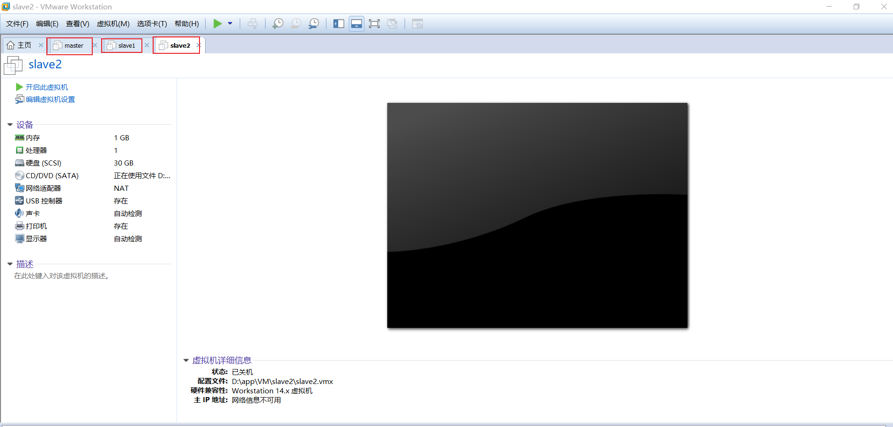Click the black VM screen preview
The height and width of the screenshot is (427, 893).
pyautogui.click(x=537, y=215)
